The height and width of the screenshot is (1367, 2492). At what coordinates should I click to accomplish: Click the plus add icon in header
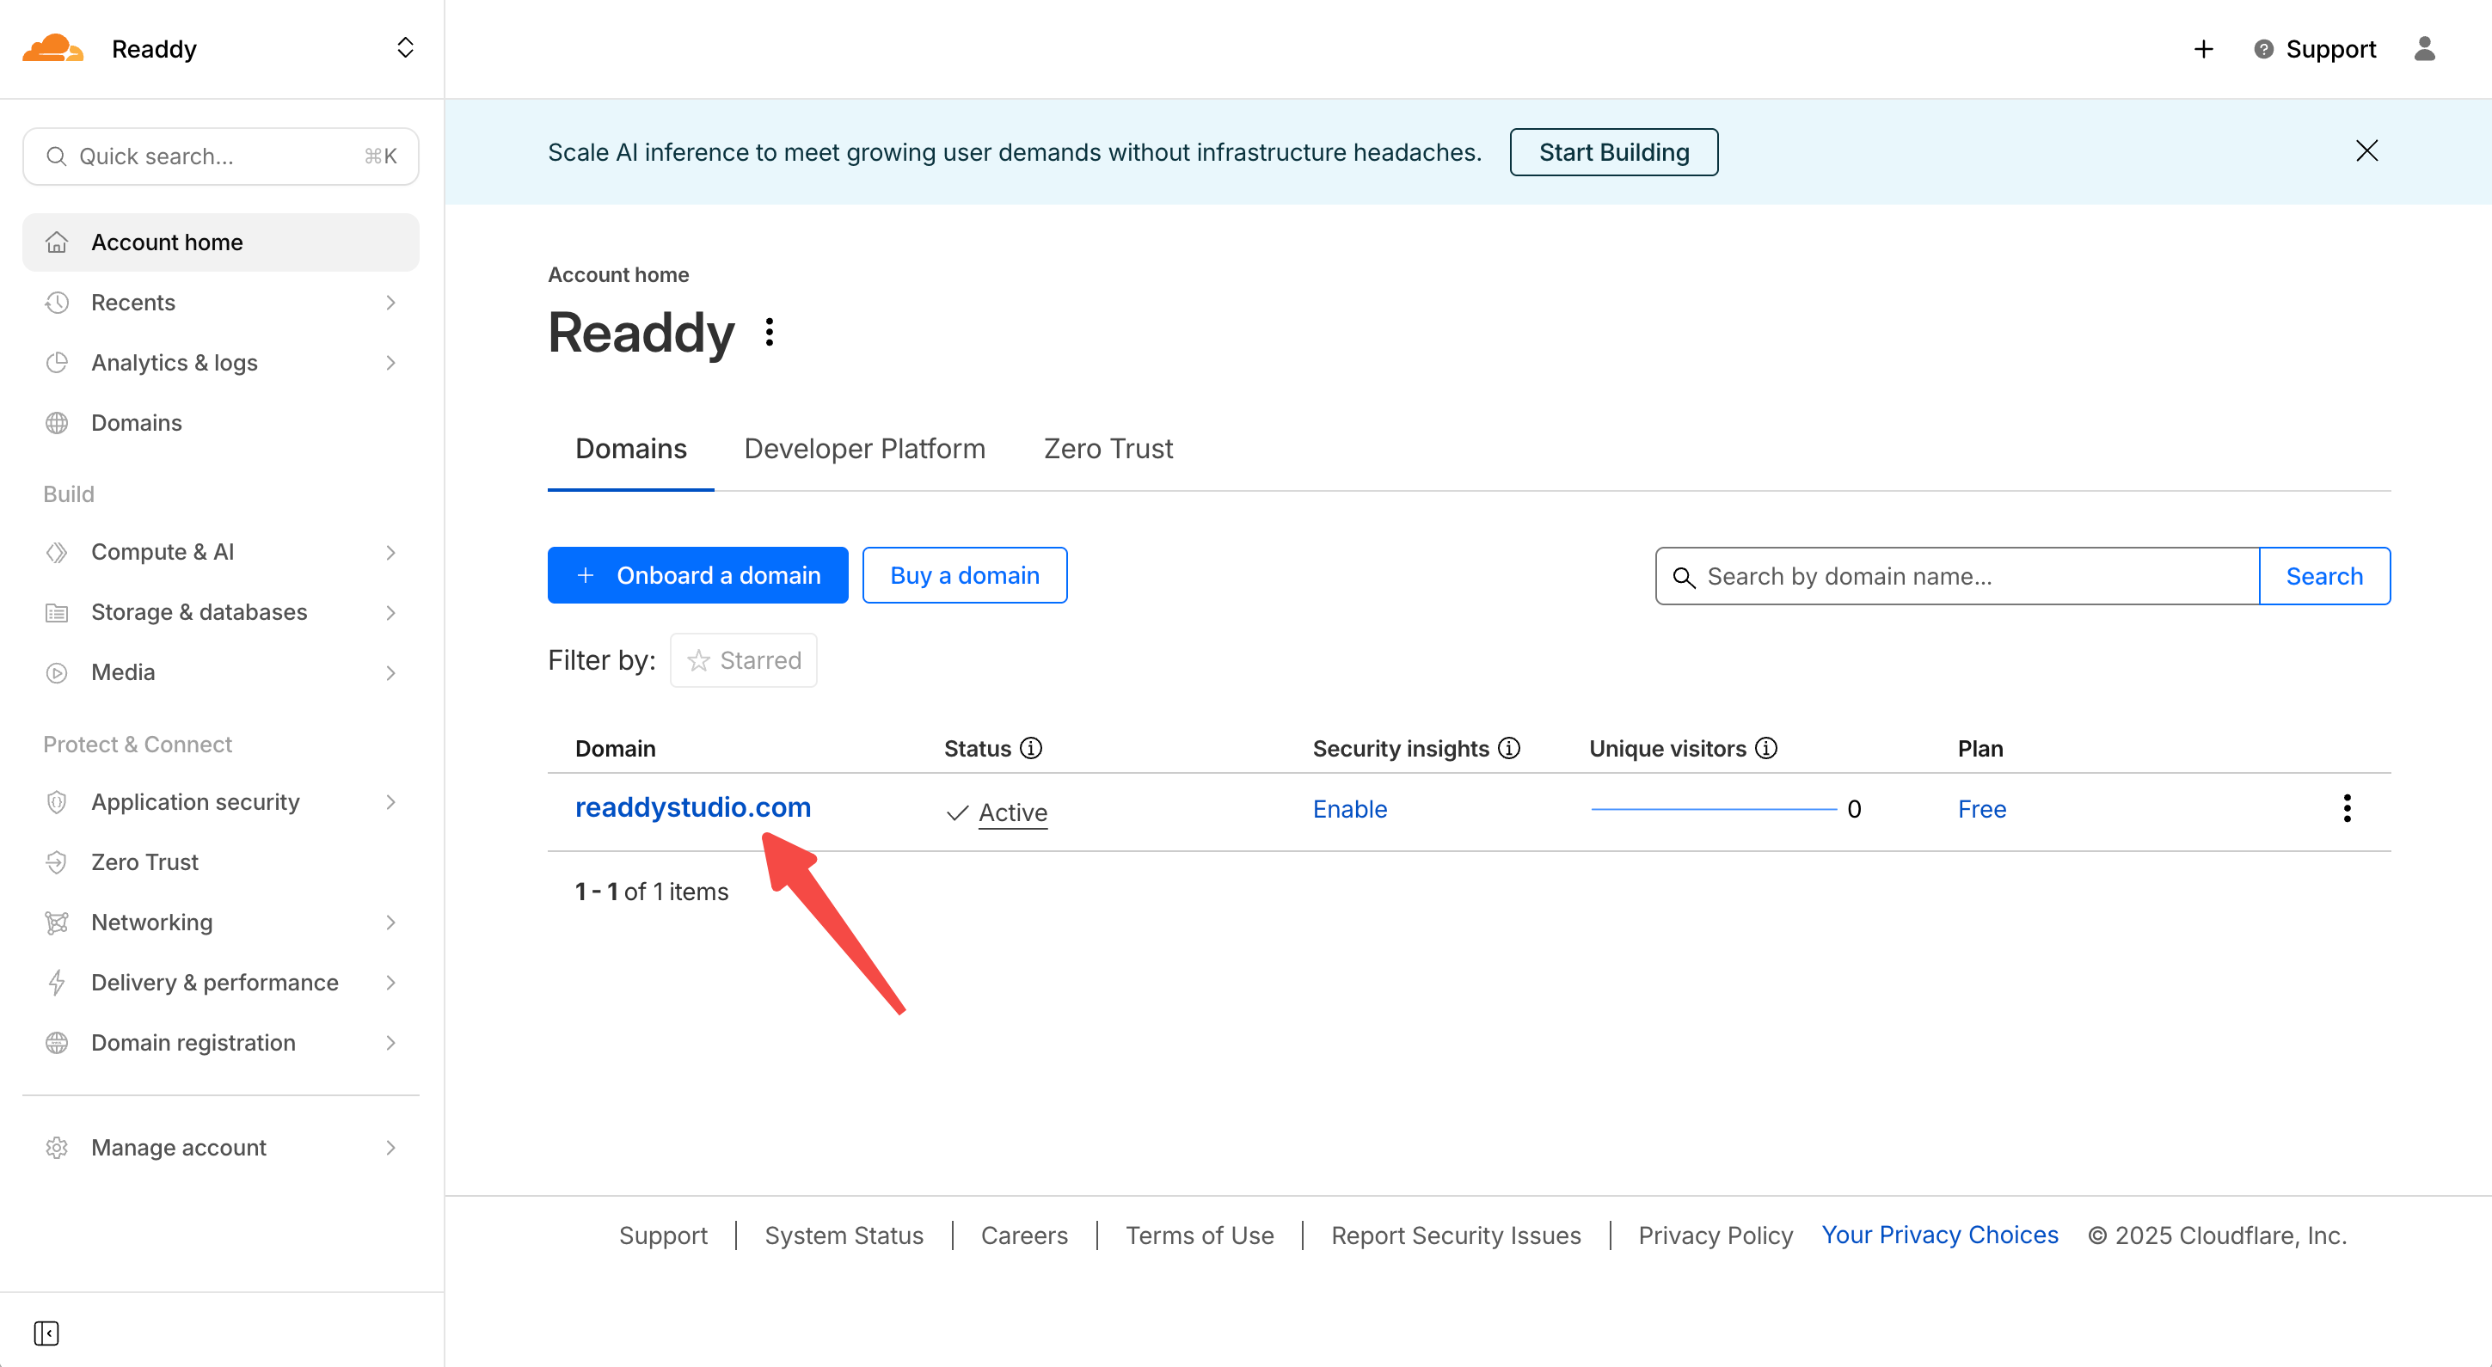(2203, 48)
